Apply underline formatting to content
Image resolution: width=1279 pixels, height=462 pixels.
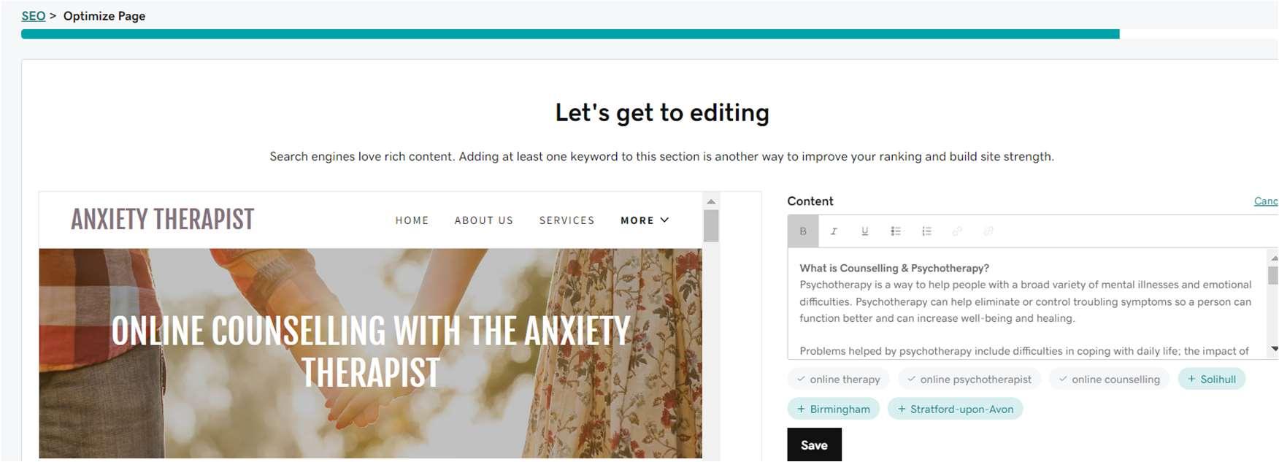[x=864, y=231]
